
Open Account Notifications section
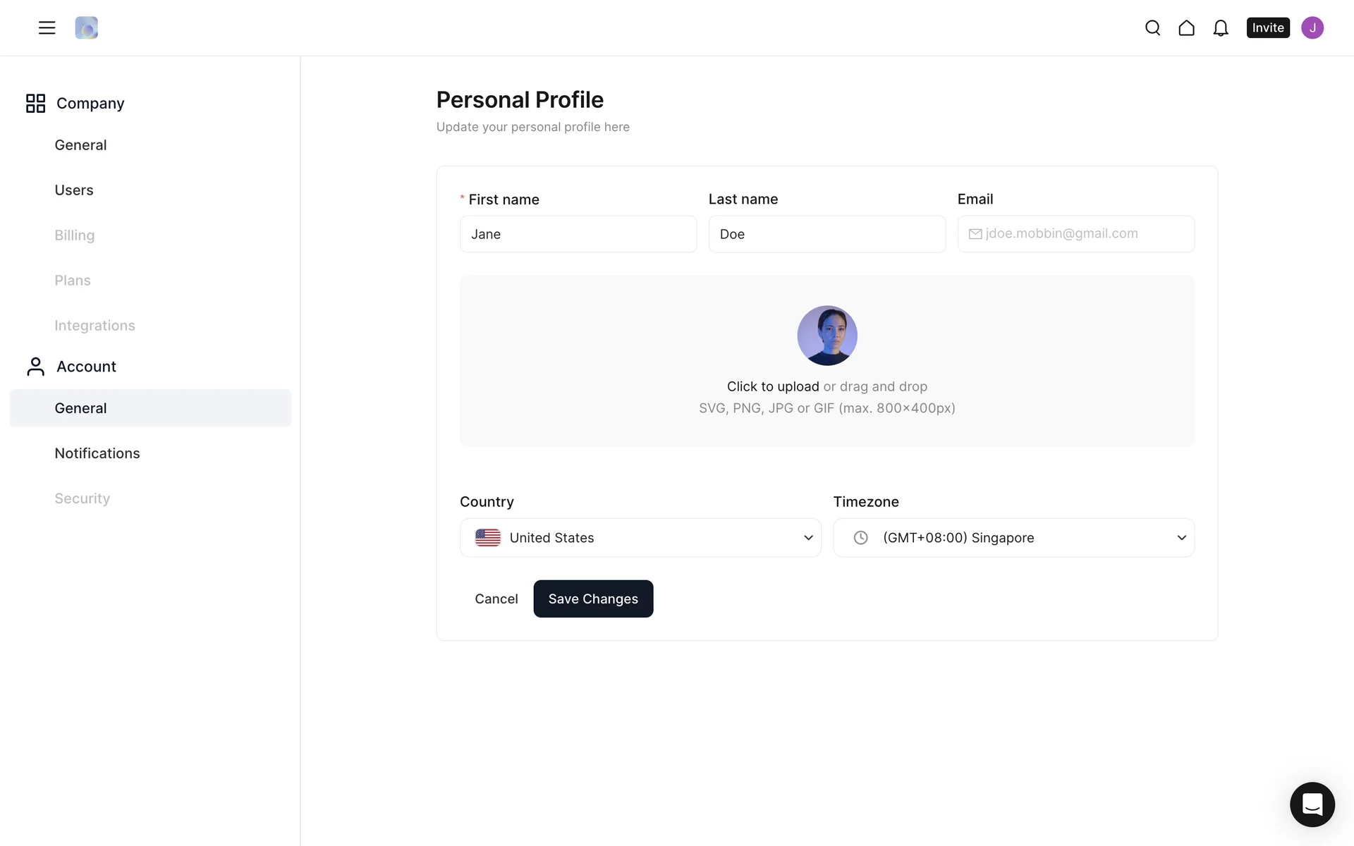pyautogui.click(x=97, y=453)
